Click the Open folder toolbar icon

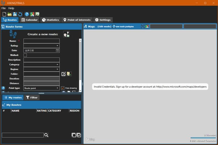point(9,14)
